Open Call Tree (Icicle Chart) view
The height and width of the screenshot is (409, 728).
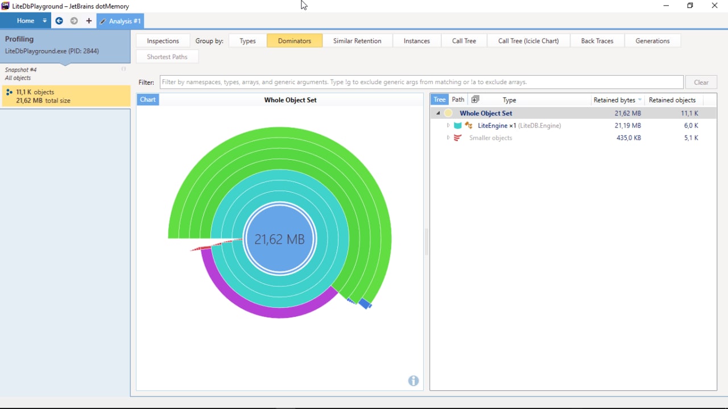tap(528, 41)
